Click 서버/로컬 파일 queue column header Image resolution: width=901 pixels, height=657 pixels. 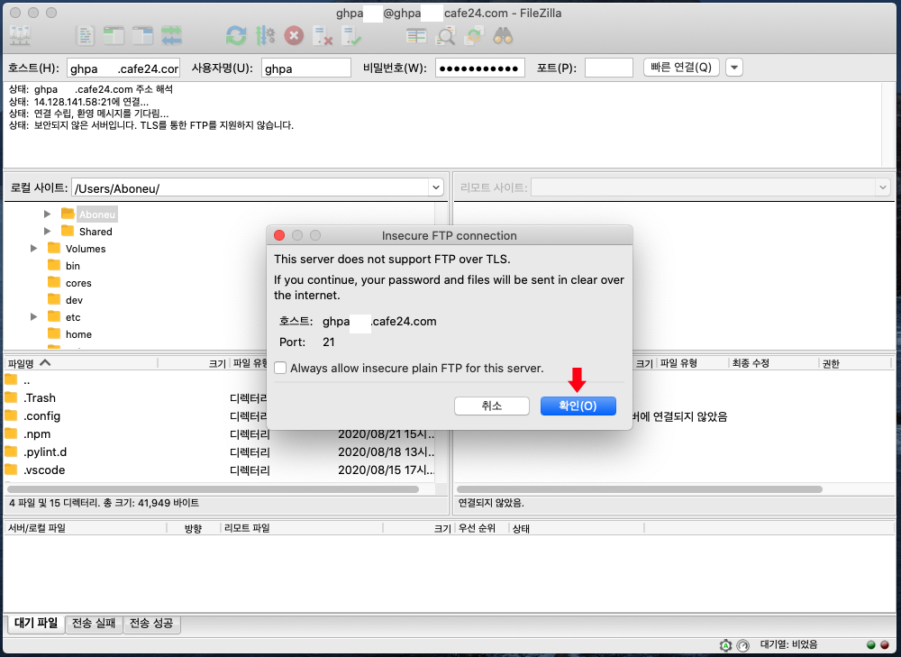[x=86, y=527]
